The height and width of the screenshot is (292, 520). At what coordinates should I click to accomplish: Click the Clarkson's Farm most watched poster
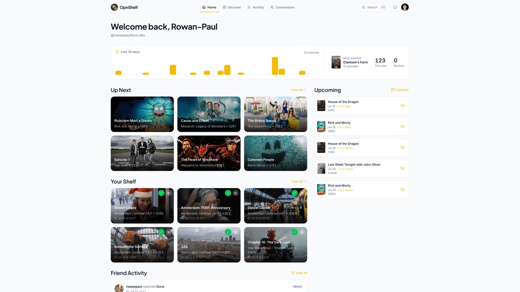[x=336, y=62]
